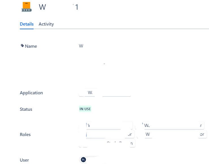Click the tag icon beside Name
Image resolution: width=209 pixels, height=167 pixels.
click(22, 46)
